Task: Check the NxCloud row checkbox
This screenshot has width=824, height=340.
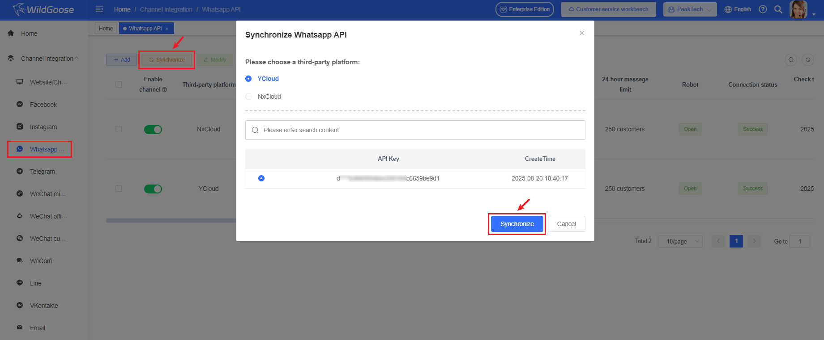Action: point(119,129)
